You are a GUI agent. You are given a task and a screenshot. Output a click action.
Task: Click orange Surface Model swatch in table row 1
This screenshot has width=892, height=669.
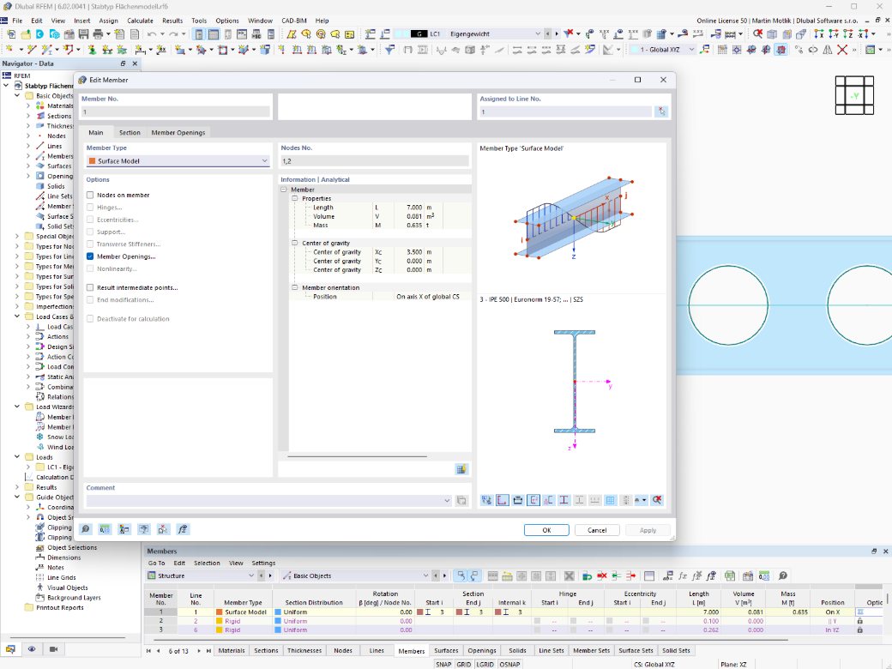[x=219, y=612]
